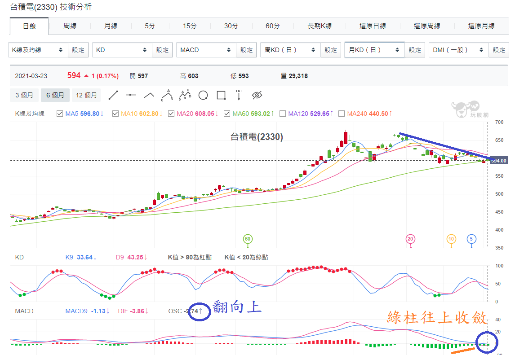Select the TXT text annotation tool
This screenshot has width=515, height=355.
point(239,95)
